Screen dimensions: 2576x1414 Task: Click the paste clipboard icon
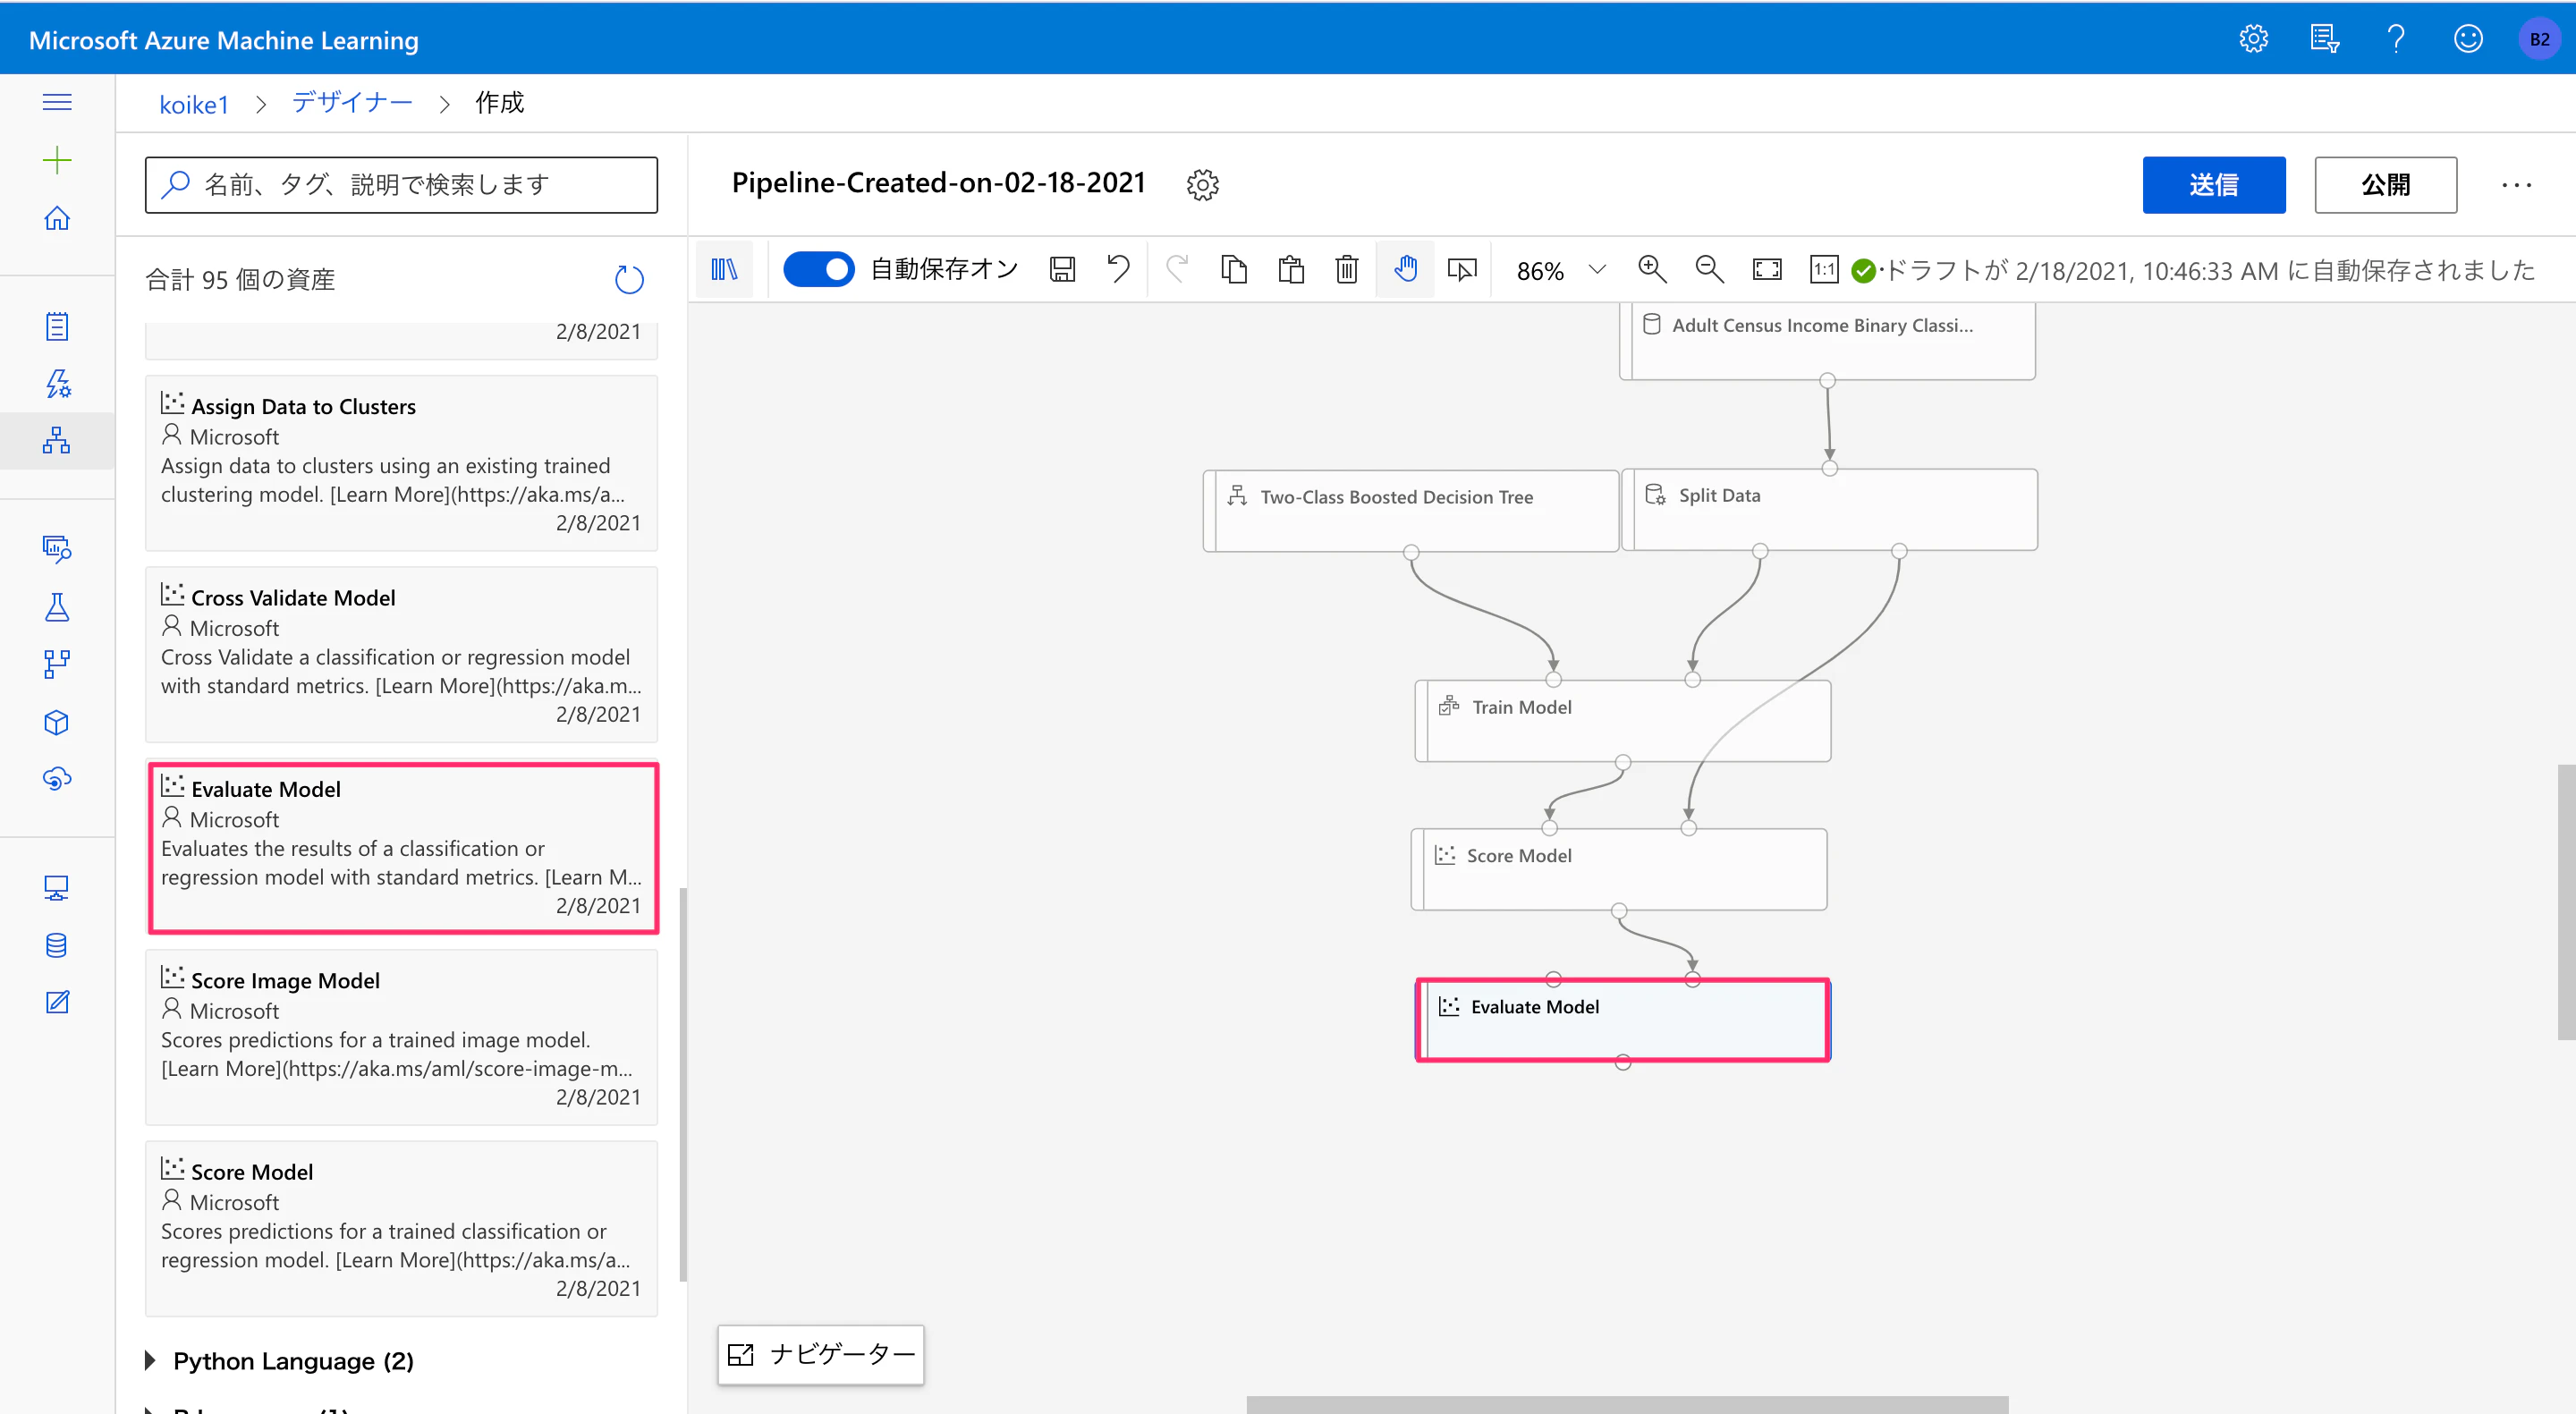[1291, 269]
